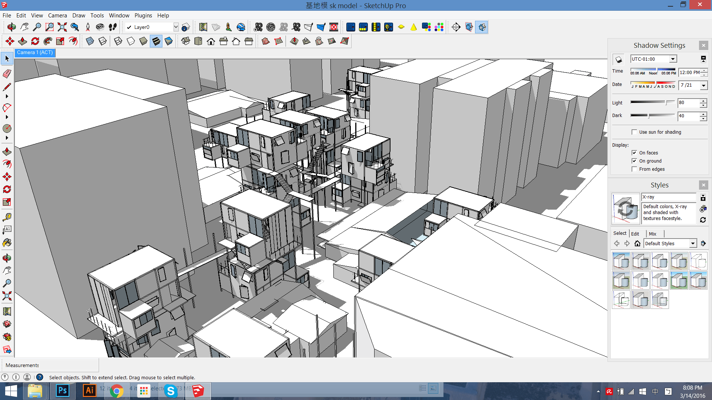Decrease the Dark value stepper

point(703,119)
